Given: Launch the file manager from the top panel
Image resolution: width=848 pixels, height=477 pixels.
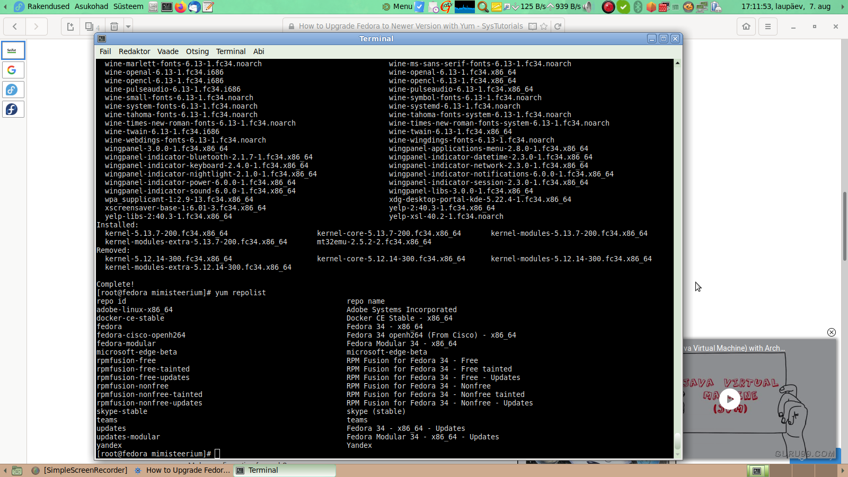Looking at the screenshot, I should [153, 7].
